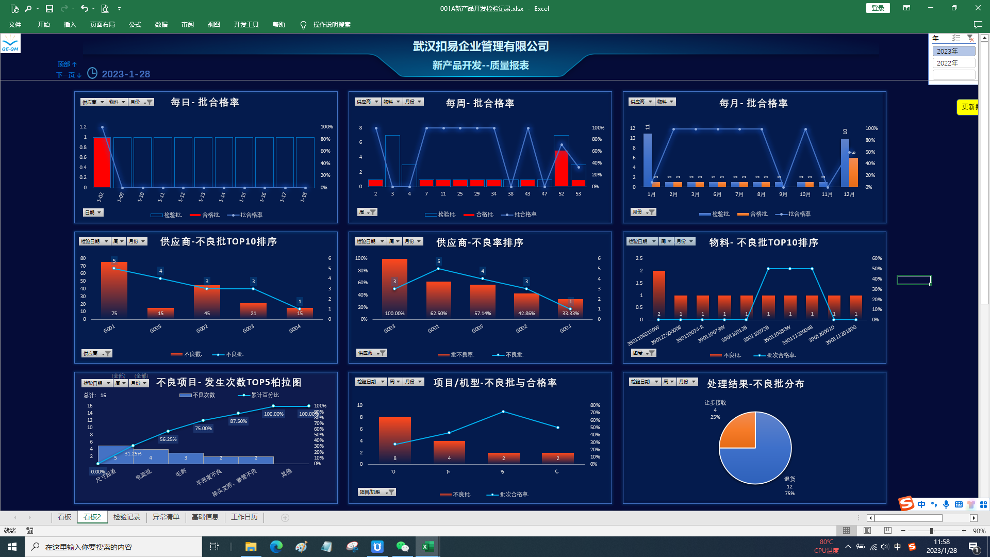Click the yellow 更新 button
This screenshot has height=557, width=990.
[968, 107]
